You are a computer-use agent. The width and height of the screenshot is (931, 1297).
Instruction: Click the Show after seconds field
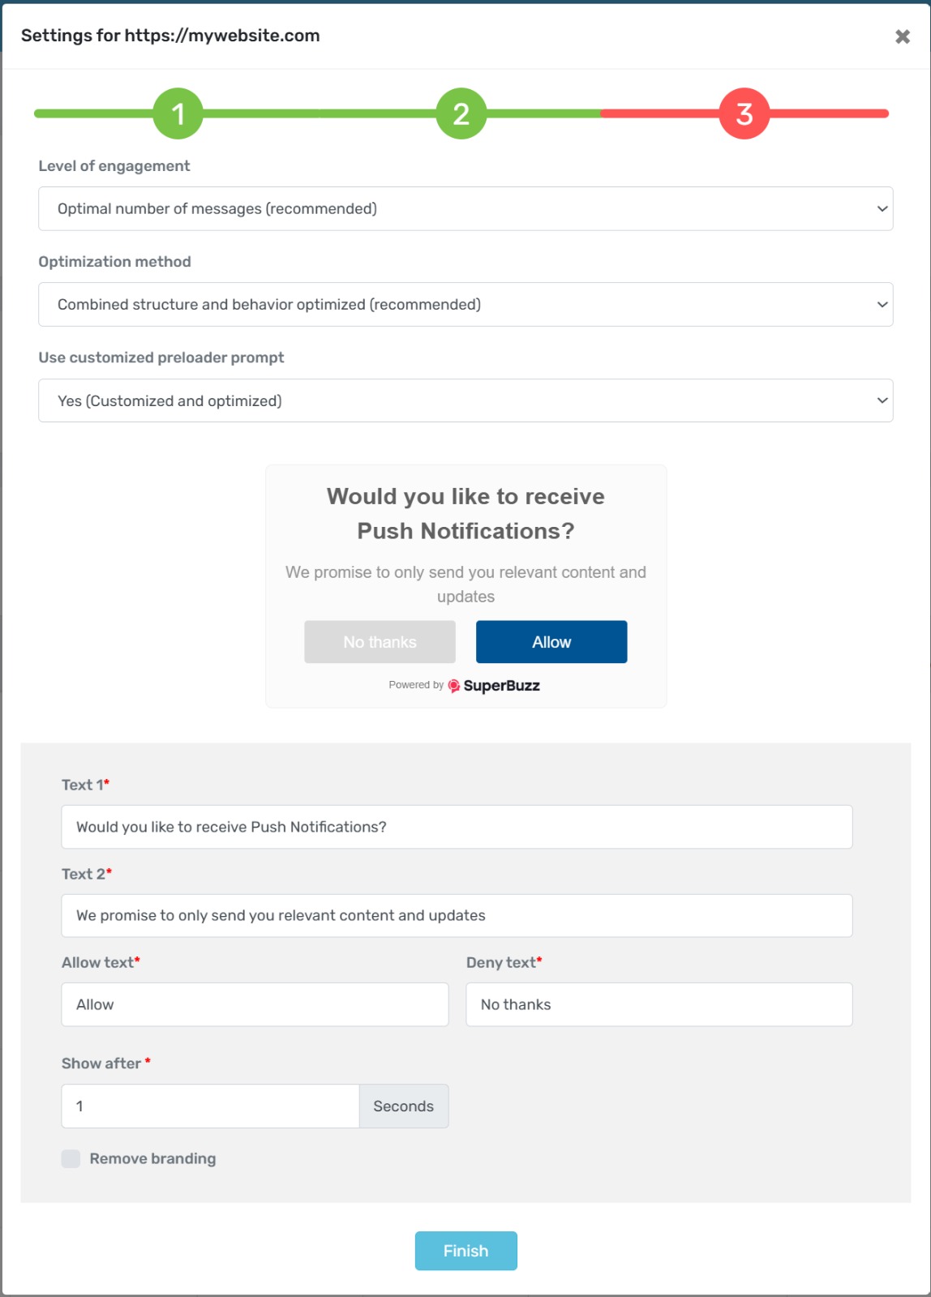210,1107
